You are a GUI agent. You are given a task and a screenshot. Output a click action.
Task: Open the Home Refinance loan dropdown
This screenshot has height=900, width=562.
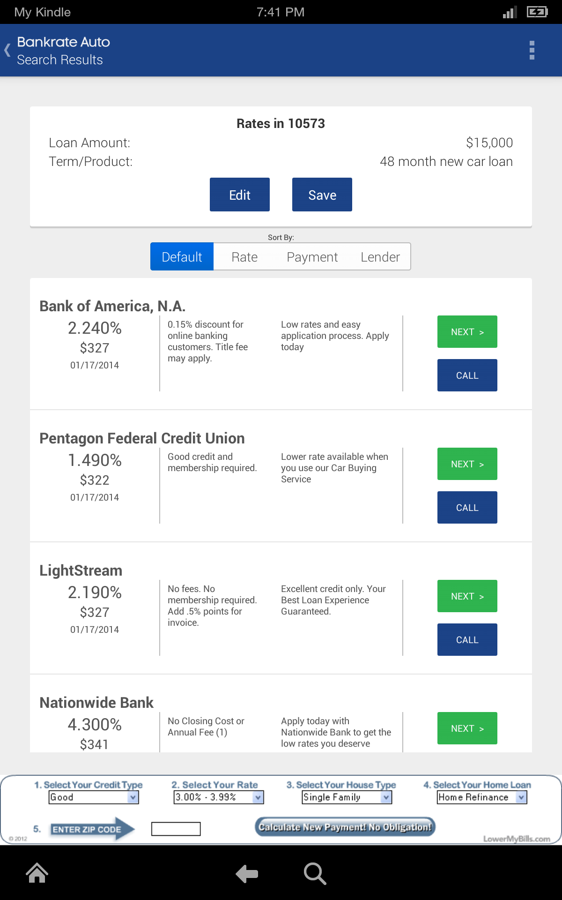[482, 797]
